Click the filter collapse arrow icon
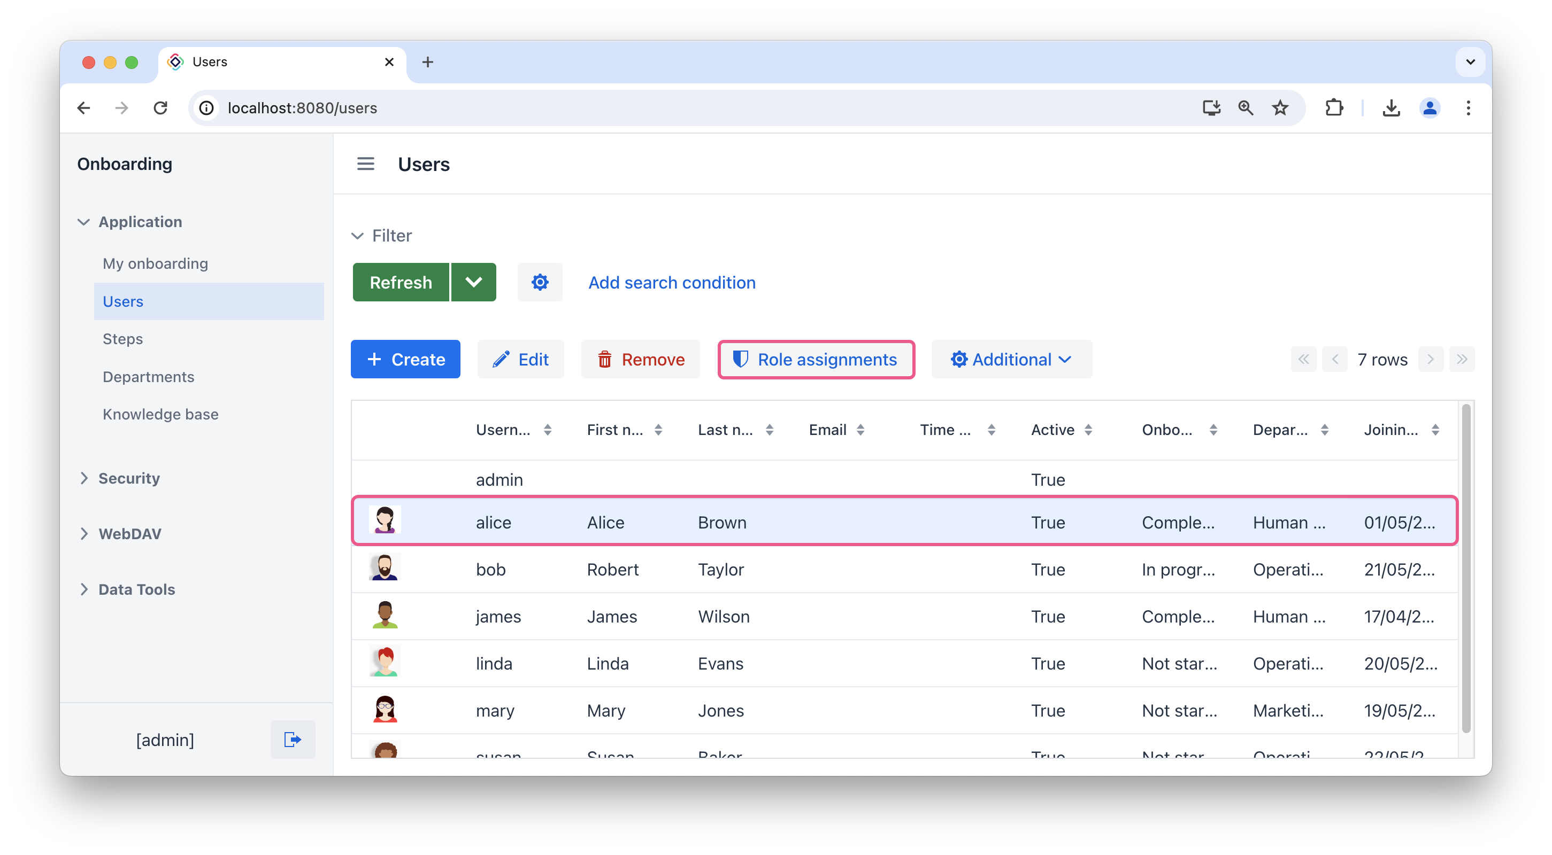 pos(358,235)
